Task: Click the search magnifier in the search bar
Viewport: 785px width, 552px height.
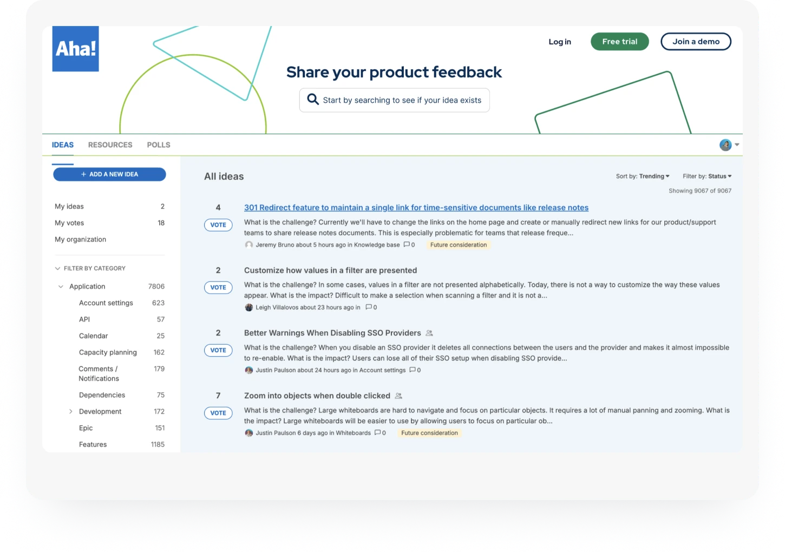Action: 313,100
